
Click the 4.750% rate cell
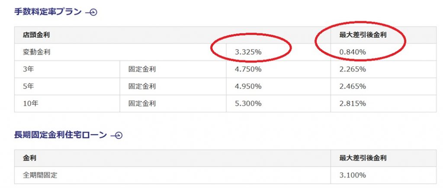click(248, 69)
